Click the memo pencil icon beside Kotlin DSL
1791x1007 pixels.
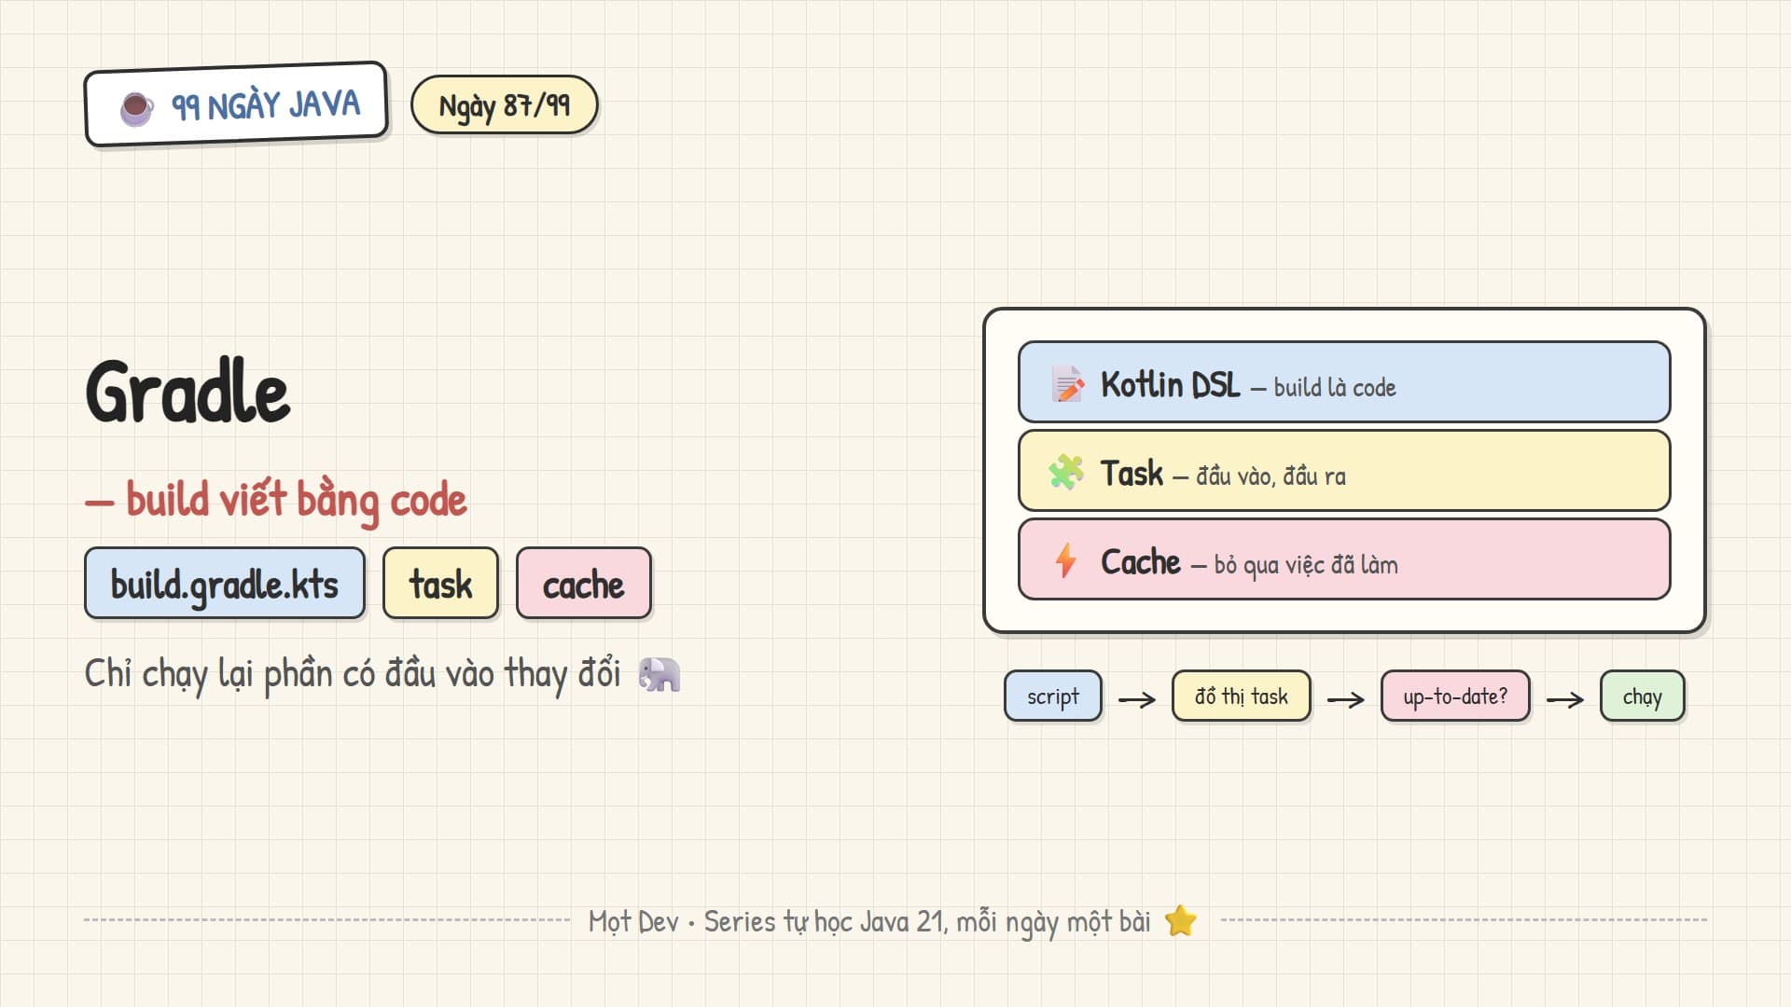pyautogui.click(x=1067, y=383)
